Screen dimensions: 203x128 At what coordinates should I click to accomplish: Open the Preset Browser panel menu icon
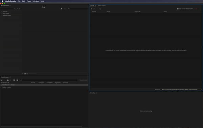click(x=10, y=77)
